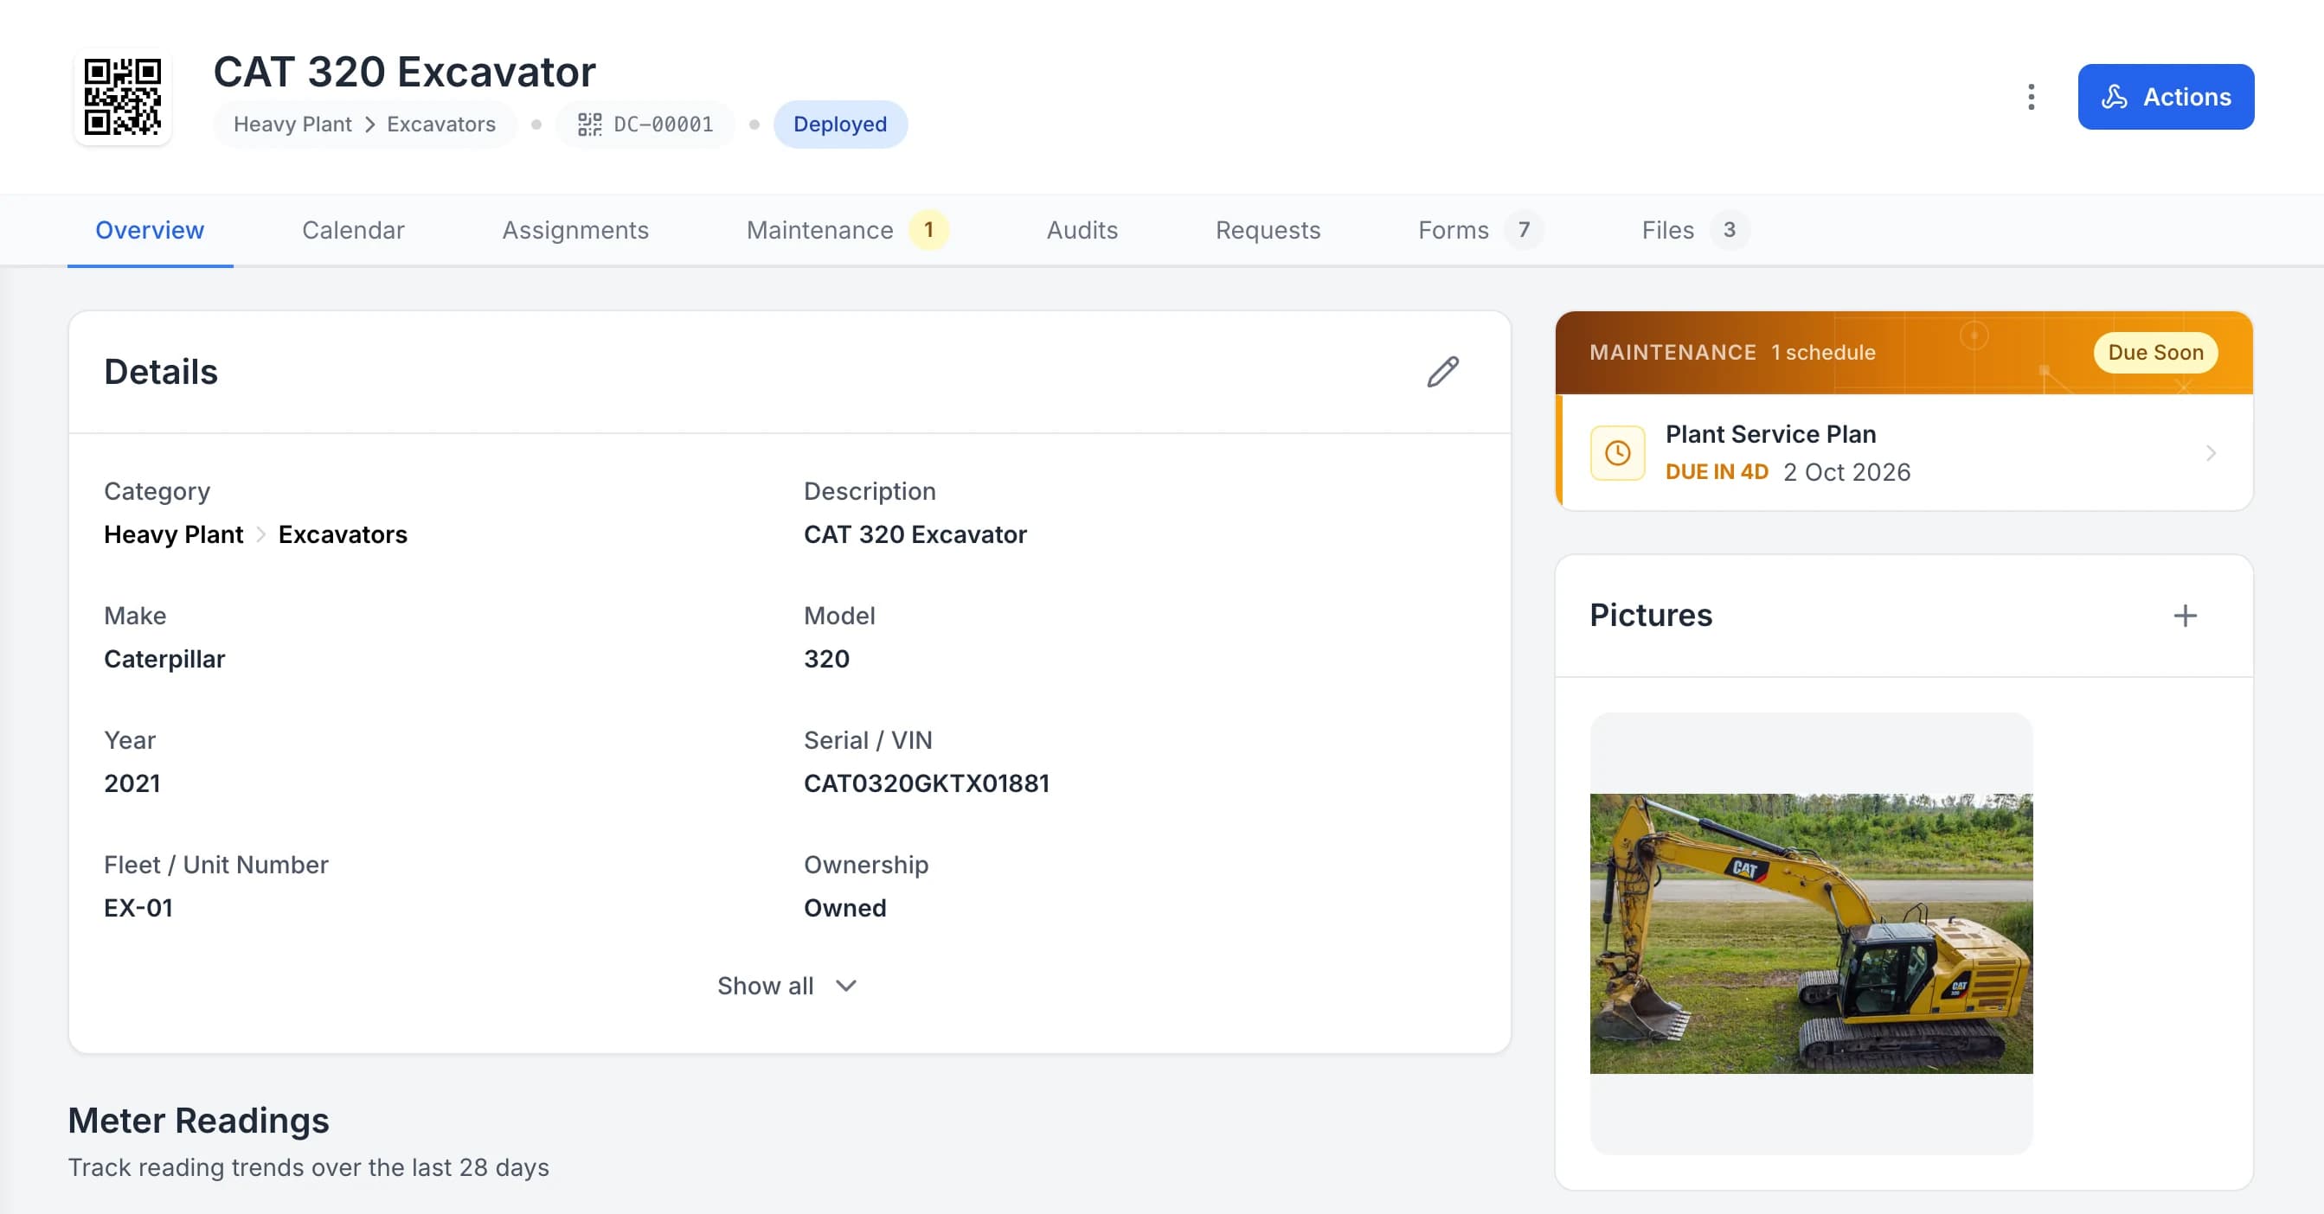Click Heavy Plant under Category in Details

click(173, 534)
